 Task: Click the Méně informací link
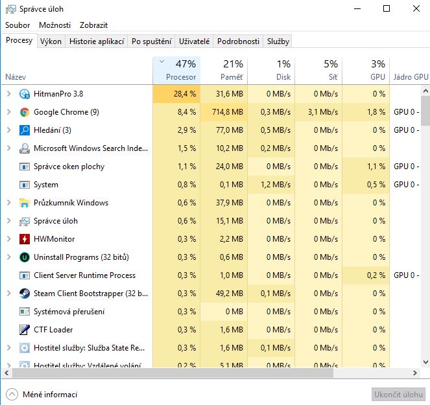[x=50, y=395]
